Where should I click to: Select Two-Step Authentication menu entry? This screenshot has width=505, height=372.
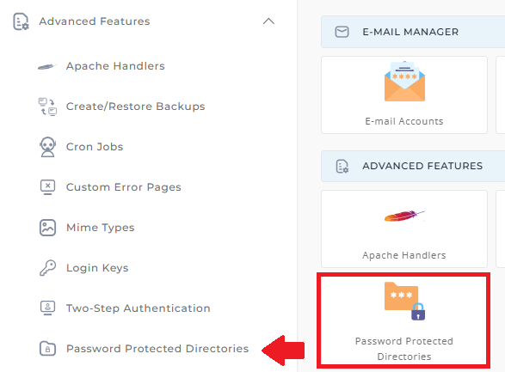pos(139,308)
